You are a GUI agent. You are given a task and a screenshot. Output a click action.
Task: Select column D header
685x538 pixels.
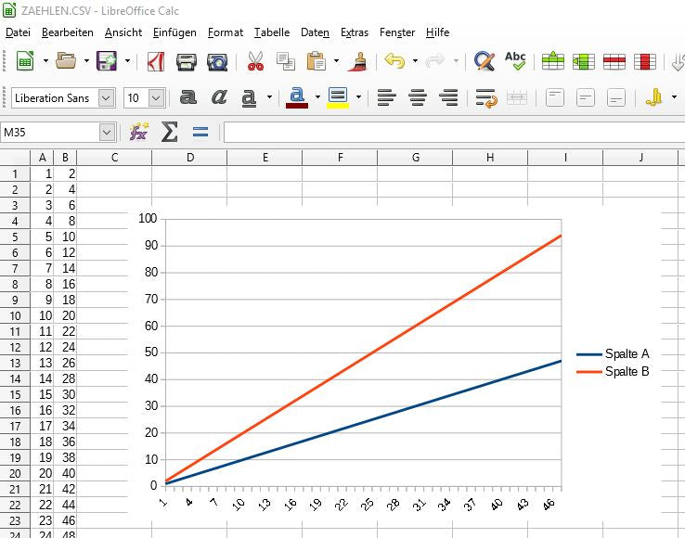(x=189, y=158)
